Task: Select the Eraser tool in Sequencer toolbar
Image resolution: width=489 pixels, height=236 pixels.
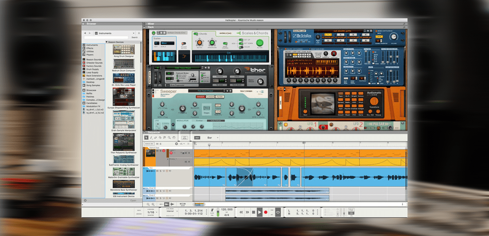Action: pyautogui.click(x=155, y=138)
